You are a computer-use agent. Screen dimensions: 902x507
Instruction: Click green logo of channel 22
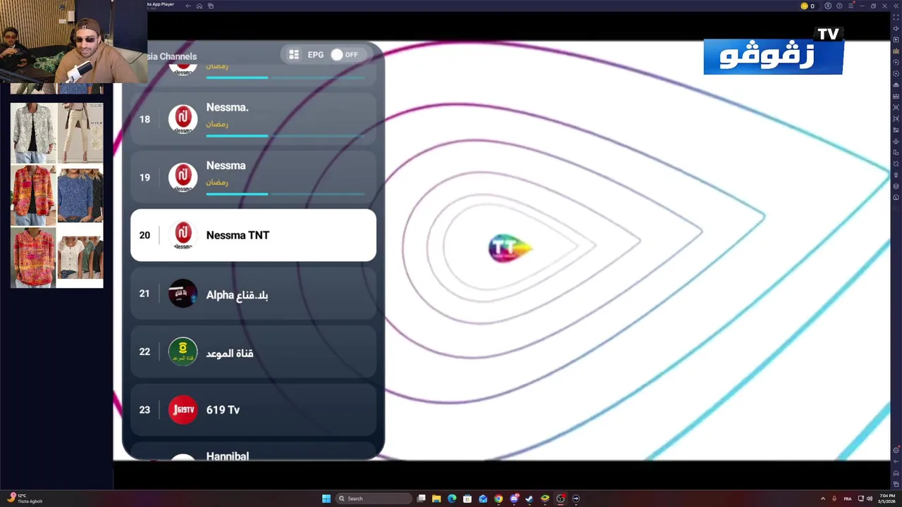183,351
